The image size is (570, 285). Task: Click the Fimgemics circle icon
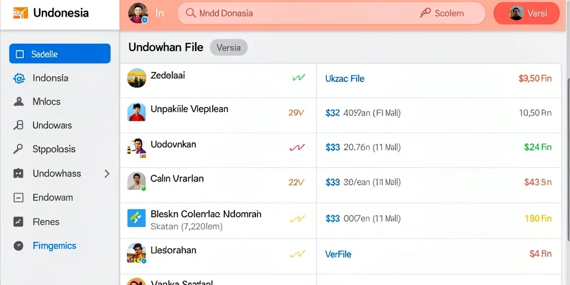tap(18, 246)
